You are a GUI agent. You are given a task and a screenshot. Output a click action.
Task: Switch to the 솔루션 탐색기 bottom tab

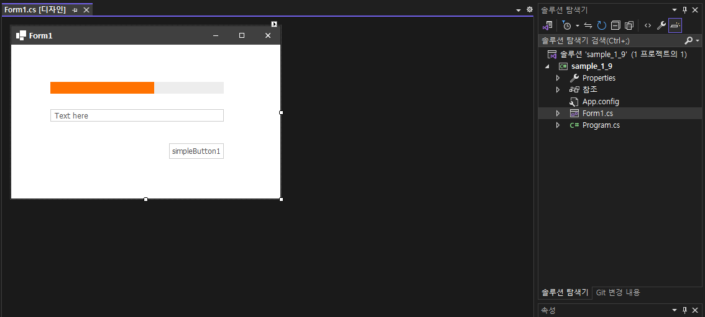tap(564, 293)
